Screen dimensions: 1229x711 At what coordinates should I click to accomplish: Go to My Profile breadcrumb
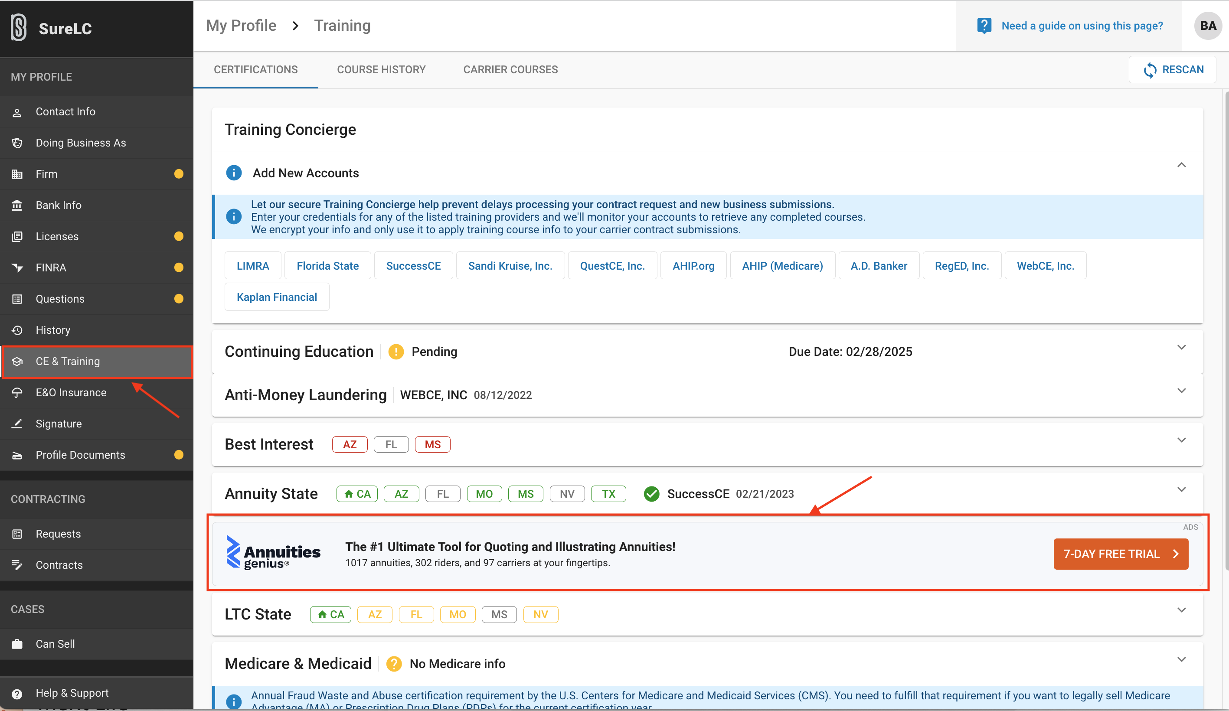tap(241, 26)
